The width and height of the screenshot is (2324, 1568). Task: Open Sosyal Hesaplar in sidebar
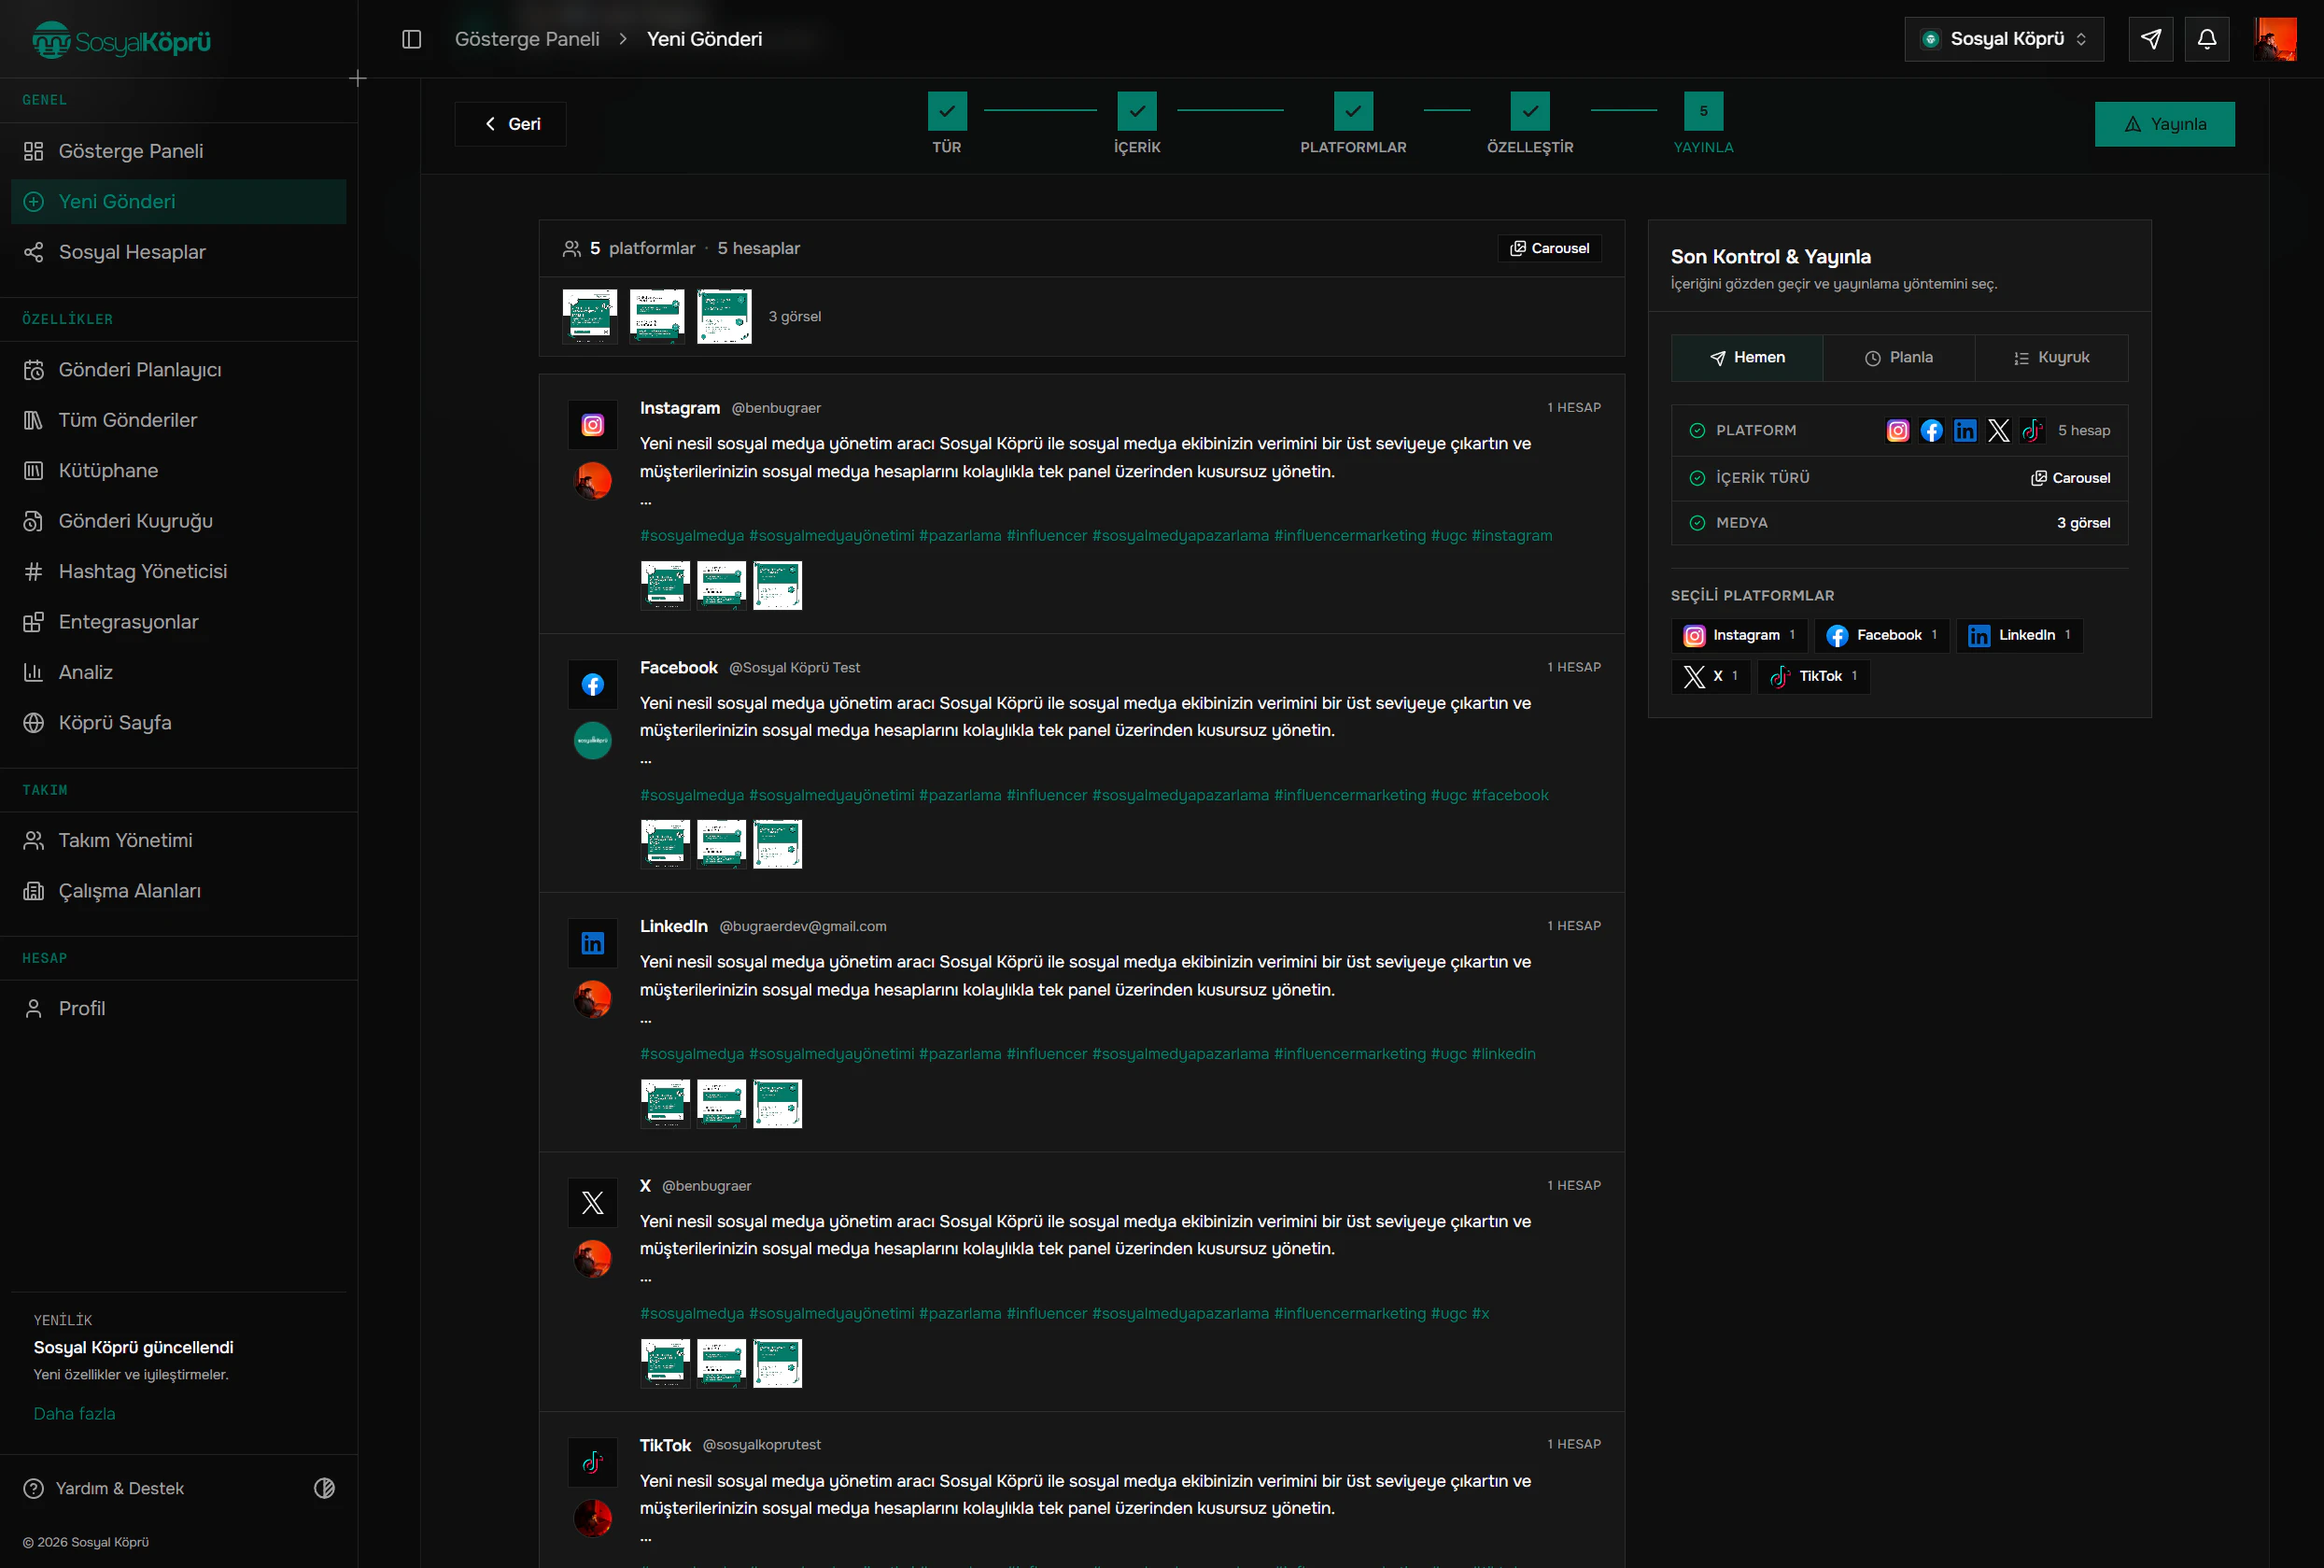pyautogui.click(x=179, y=252)
